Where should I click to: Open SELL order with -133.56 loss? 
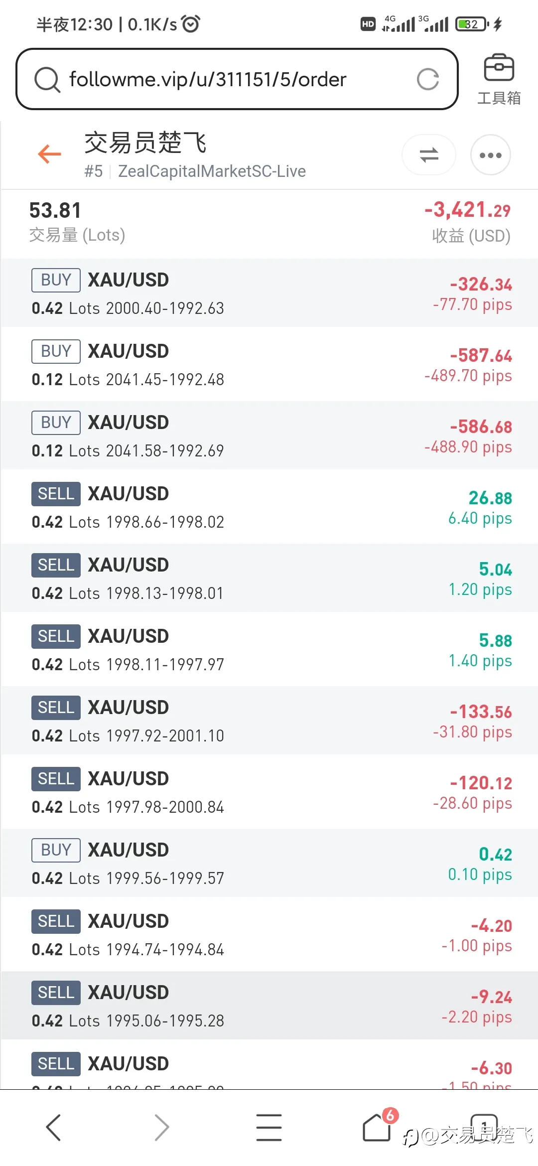(x=269, y=721)
